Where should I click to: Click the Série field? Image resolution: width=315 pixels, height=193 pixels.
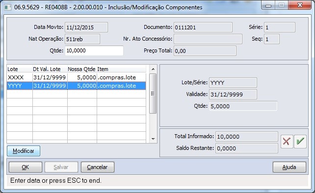pos(280,27)
